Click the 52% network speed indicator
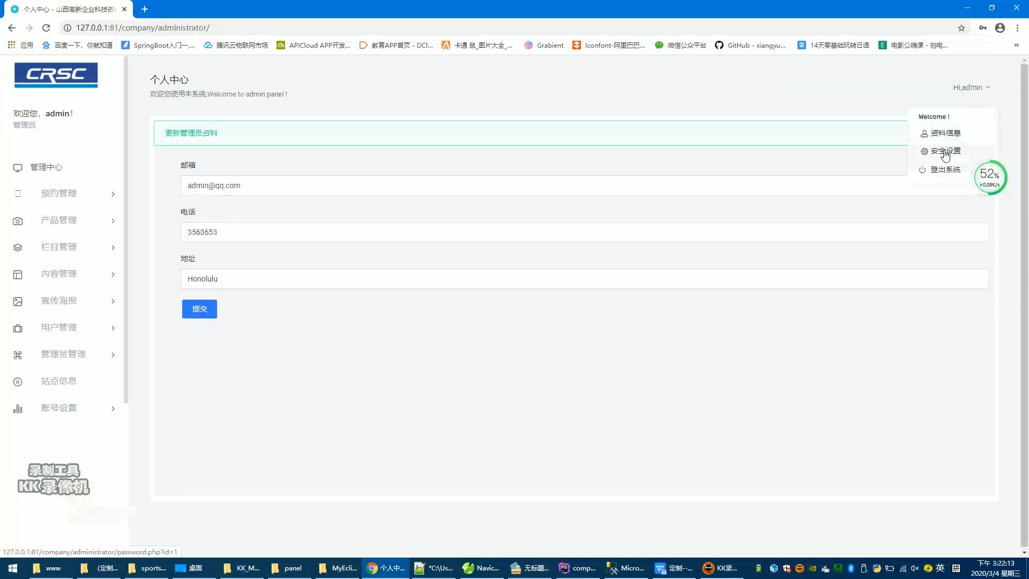1029x579 pixels. click(x=990, y=177)
